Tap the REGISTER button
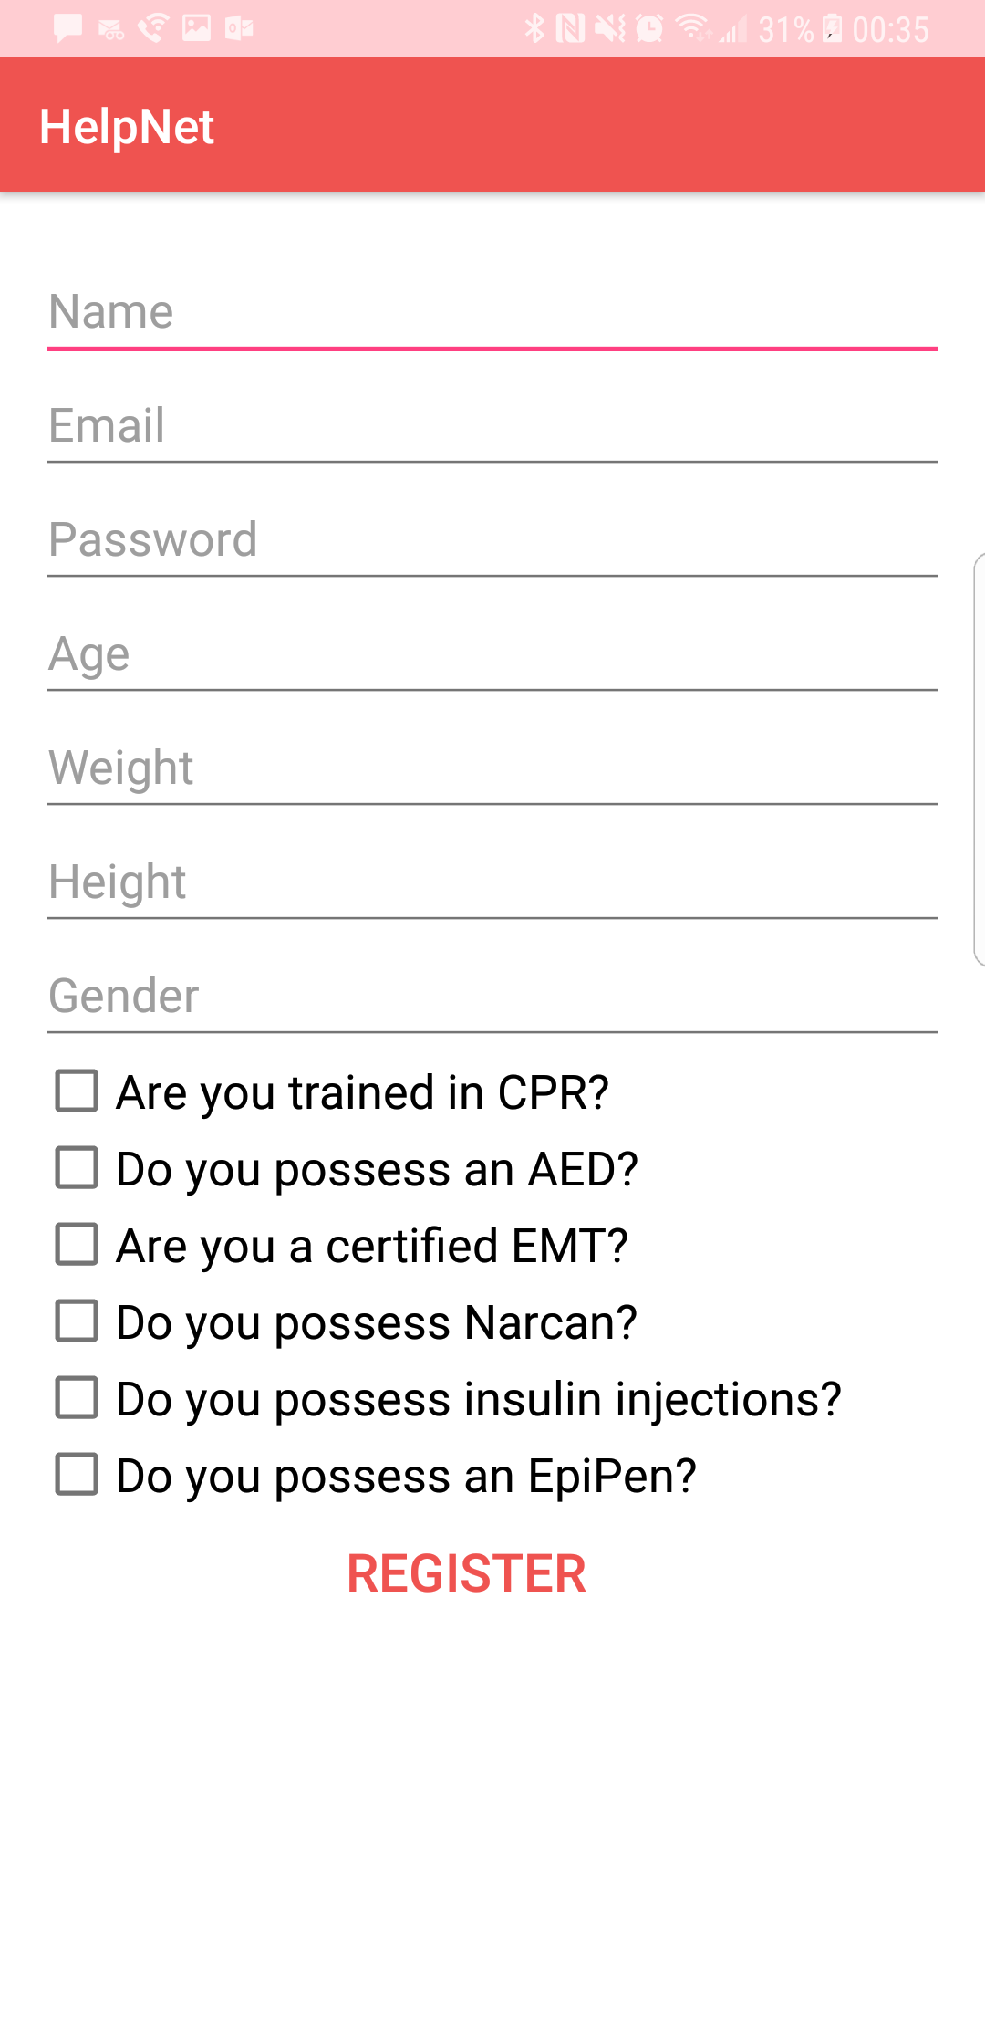985x2026 pixels. point(466,1573)
